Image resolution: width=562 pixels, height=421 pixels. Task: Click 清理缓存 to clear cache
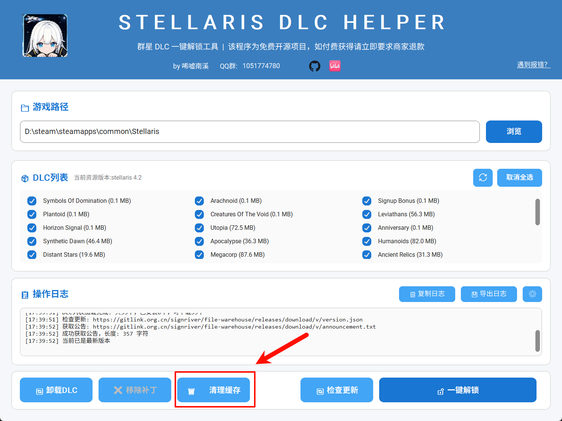[214, 390]
